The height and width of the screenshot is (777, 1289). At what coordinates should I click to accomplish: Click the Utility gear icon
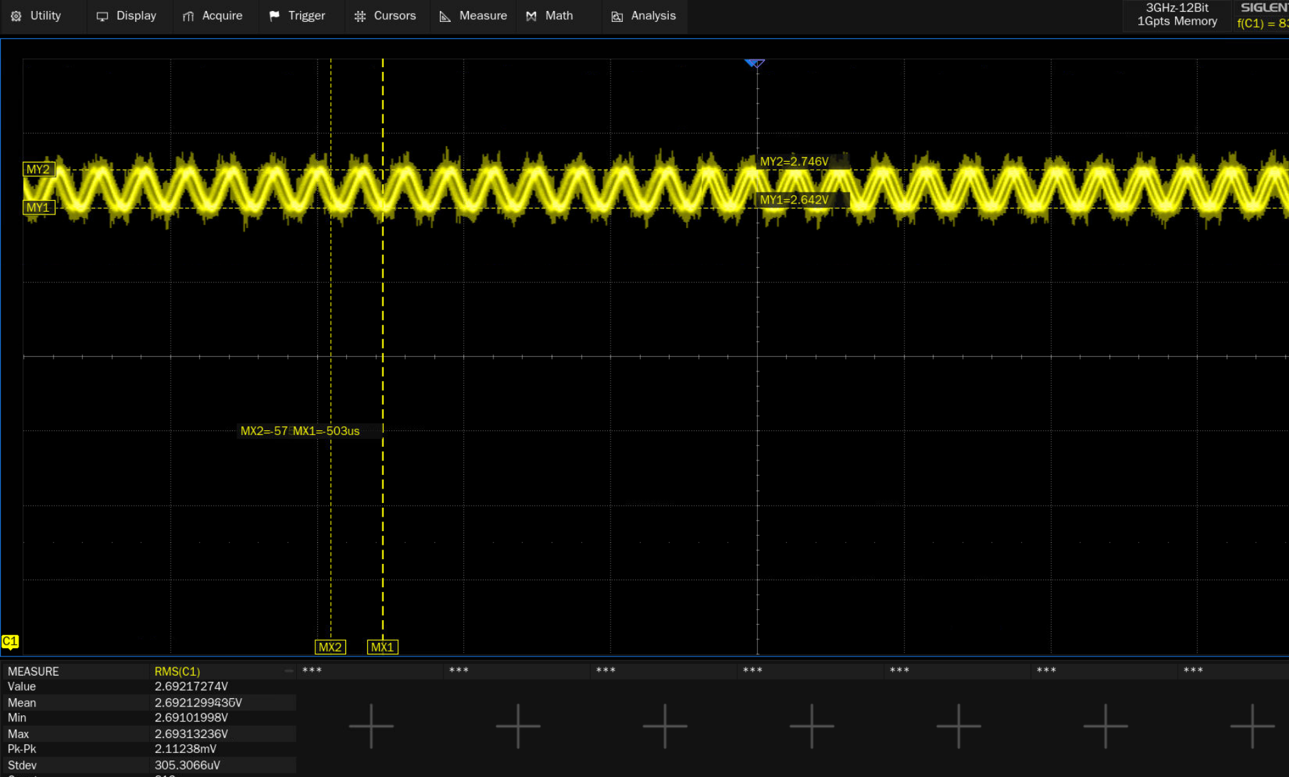(x=16, y=16)
